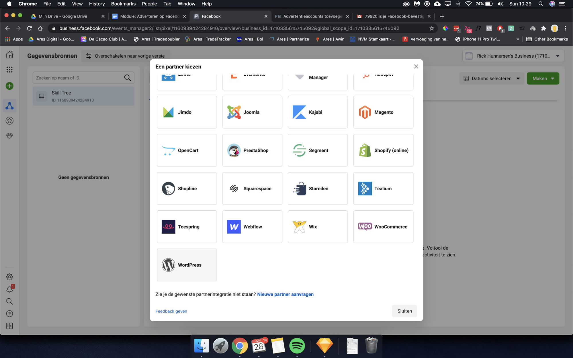Select the Squarespace integration
Viewport: 573px width, 358px height.
point(252,188)
